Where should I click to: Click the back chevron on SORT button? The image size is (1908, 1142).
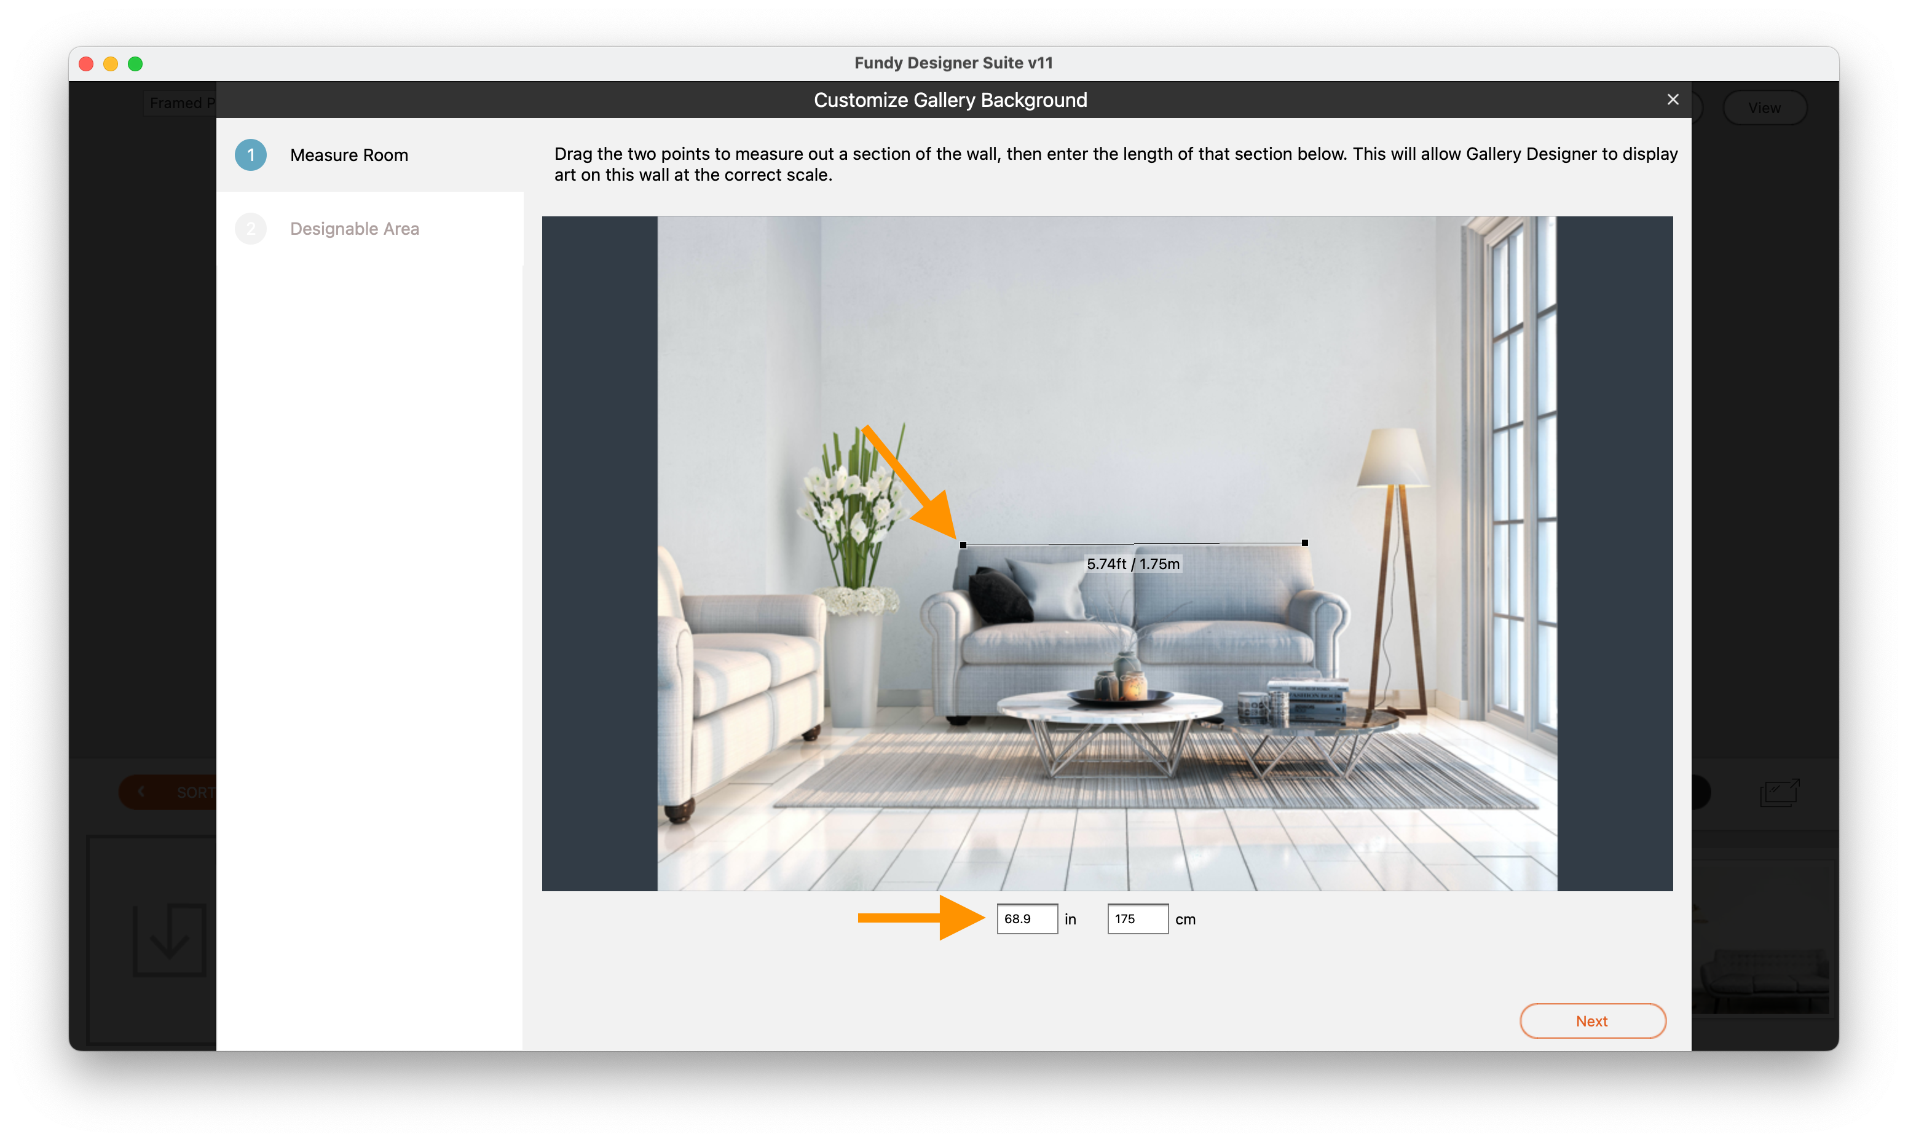click(141, 791)
